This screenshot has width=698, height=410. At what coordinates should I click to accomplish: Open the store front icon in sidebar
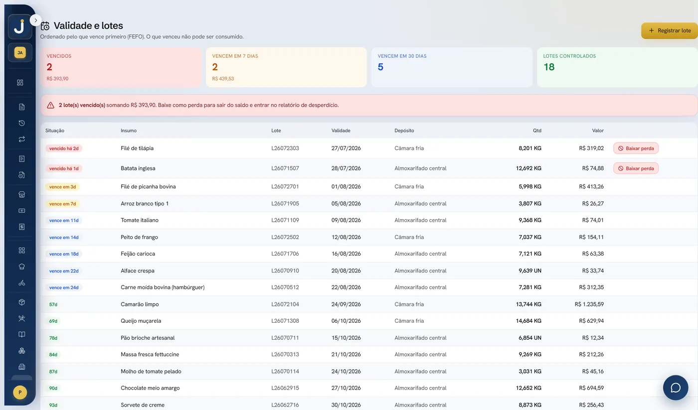click(x=21, y=194)
